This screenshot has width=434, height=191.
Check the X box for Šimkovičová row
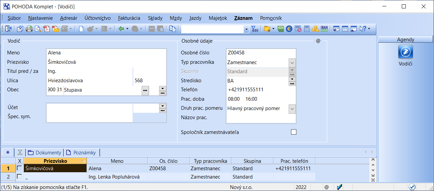[x=19, y=168]
